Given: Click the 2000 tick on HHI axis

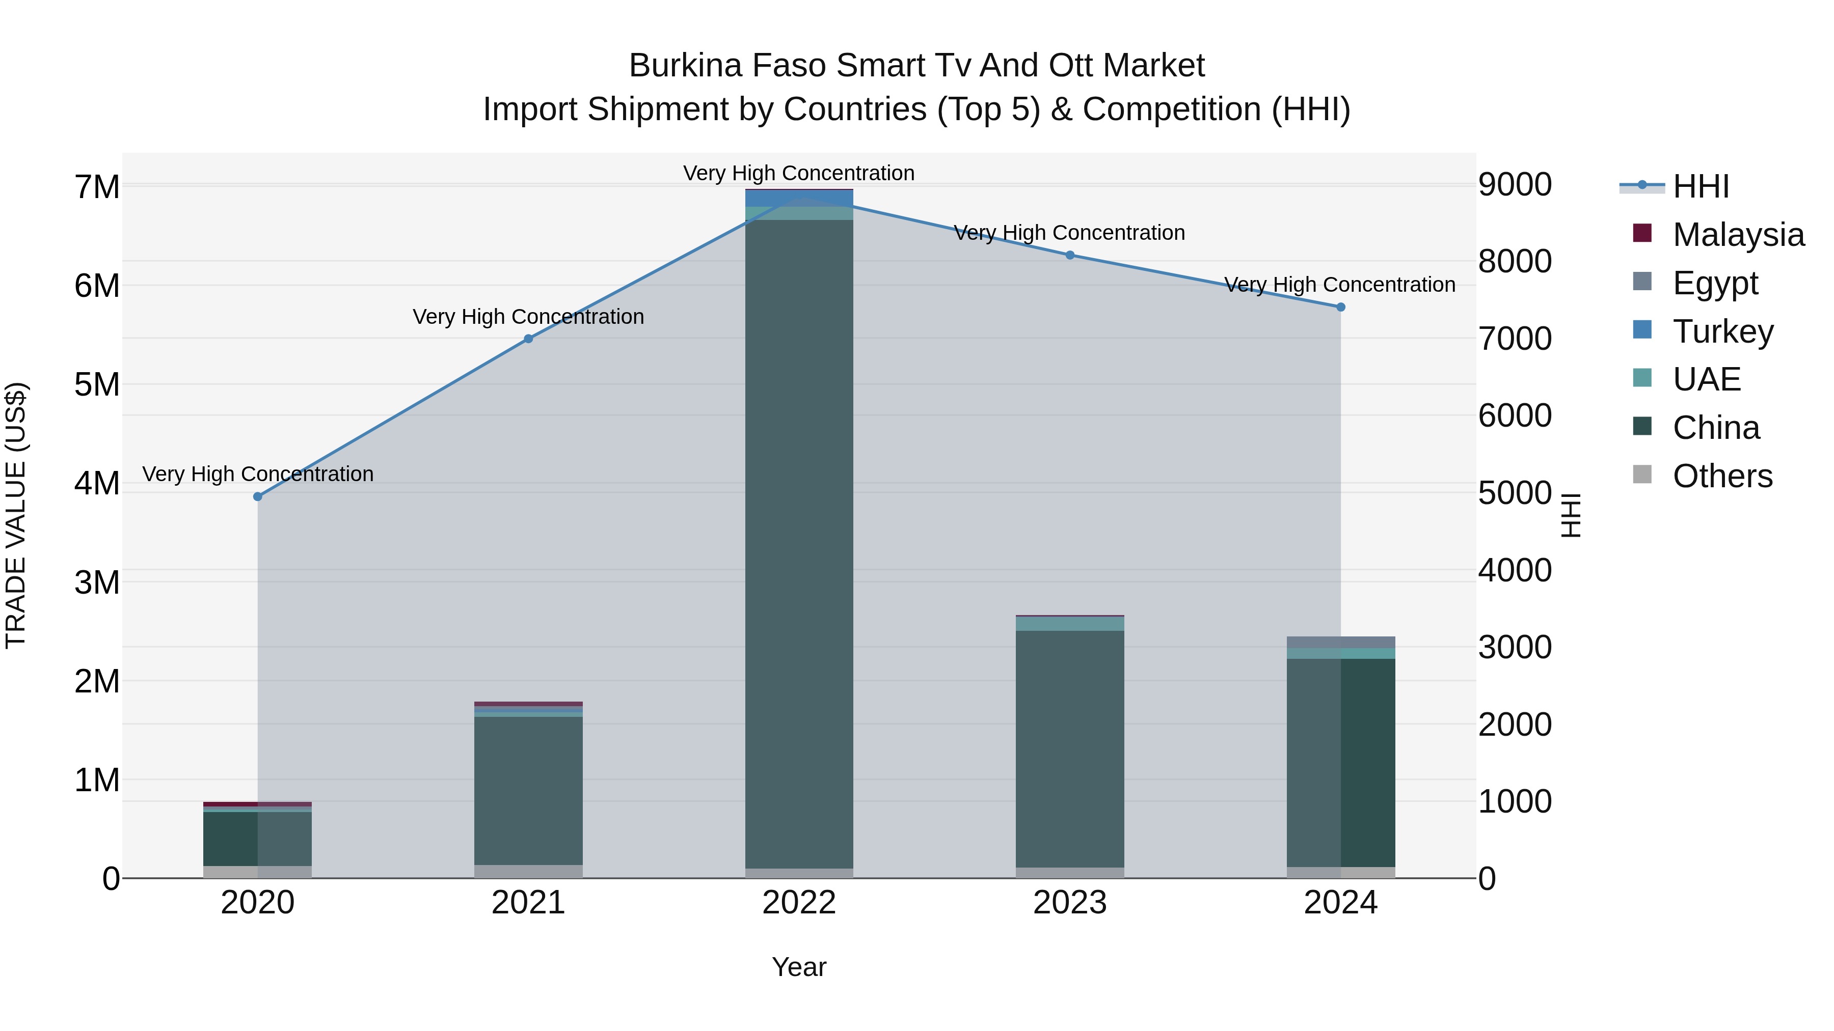Looking at the screenshot, I should point(1515,725).
